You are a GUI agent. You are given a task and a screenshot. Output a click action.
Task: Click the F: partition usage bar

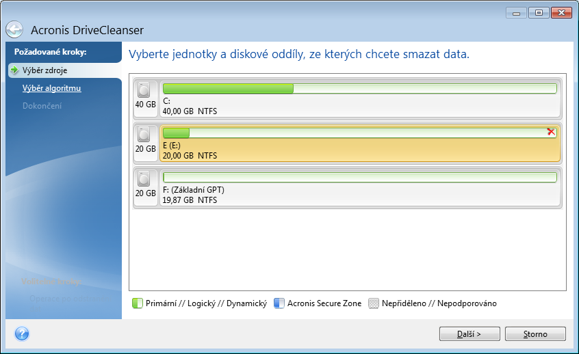point(360,178)
